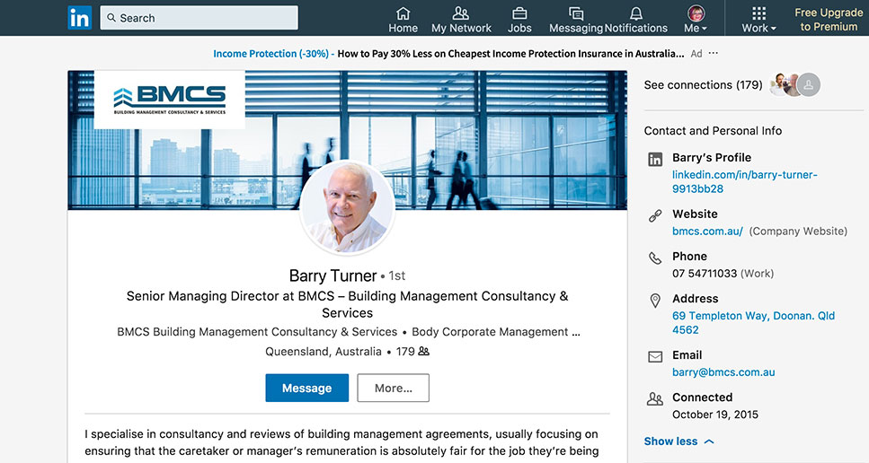Screen dimensions: 869x463
Task: Open the Jobs section
Action: click(x=519, y=20)
